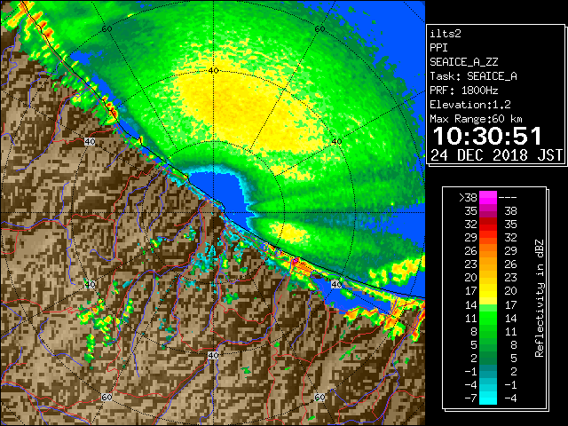Click the product name "SEAICE_A_ZZ"
This screenshot has height=426, width=568.
tap(463, 62)
